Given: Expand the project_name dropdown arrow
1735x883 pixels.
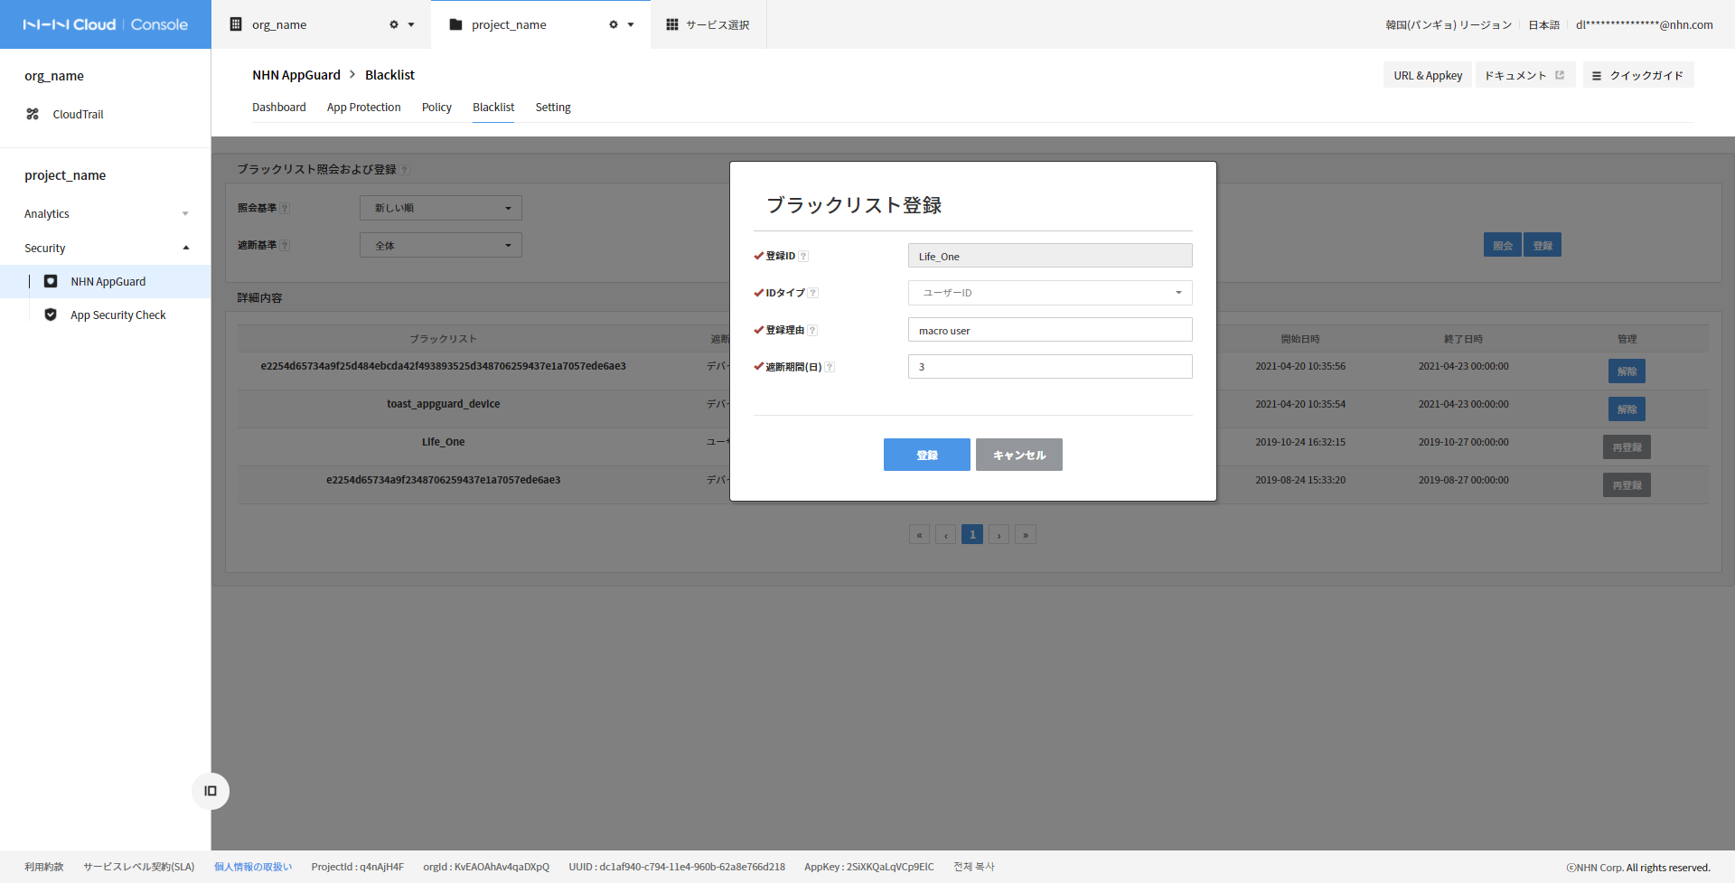Looking at the screenshot, I should click(x=631, y=24).
